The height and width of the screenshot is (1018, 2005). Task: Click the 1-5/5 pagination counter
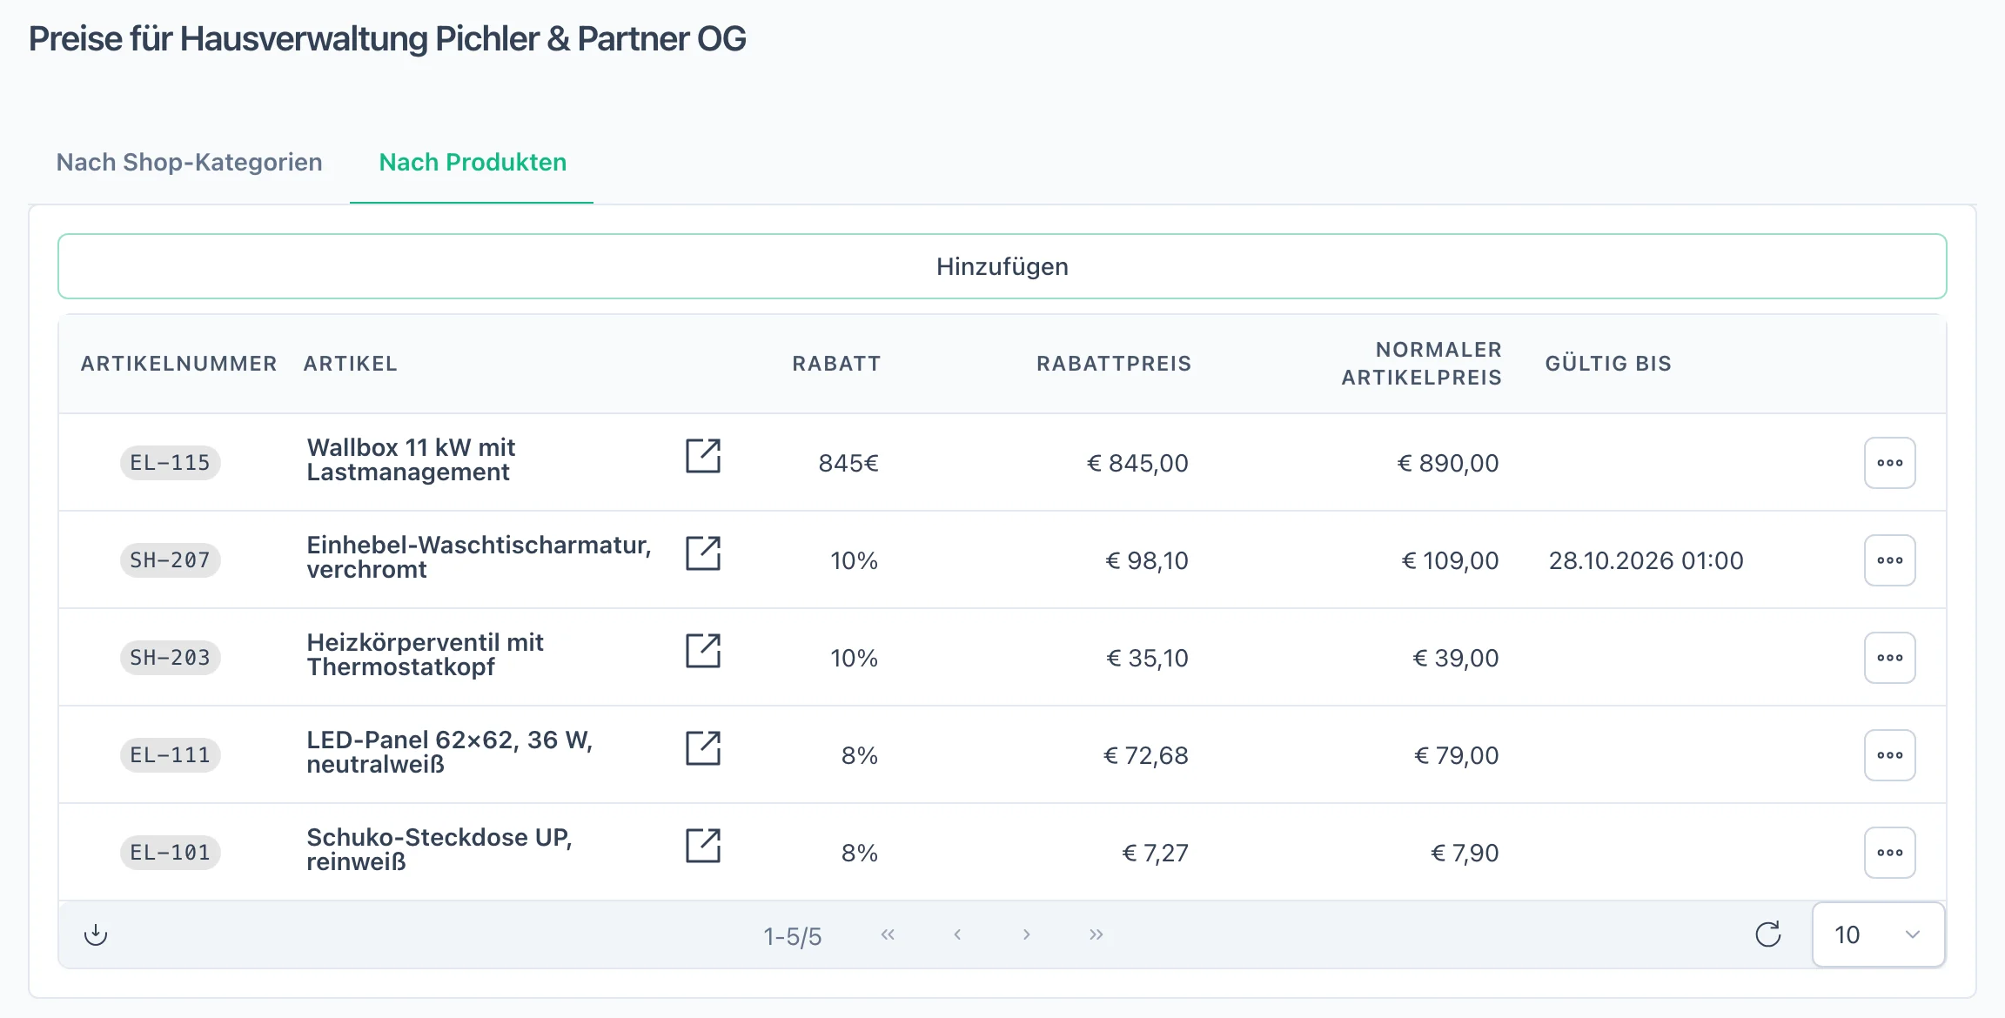[793, 936]
